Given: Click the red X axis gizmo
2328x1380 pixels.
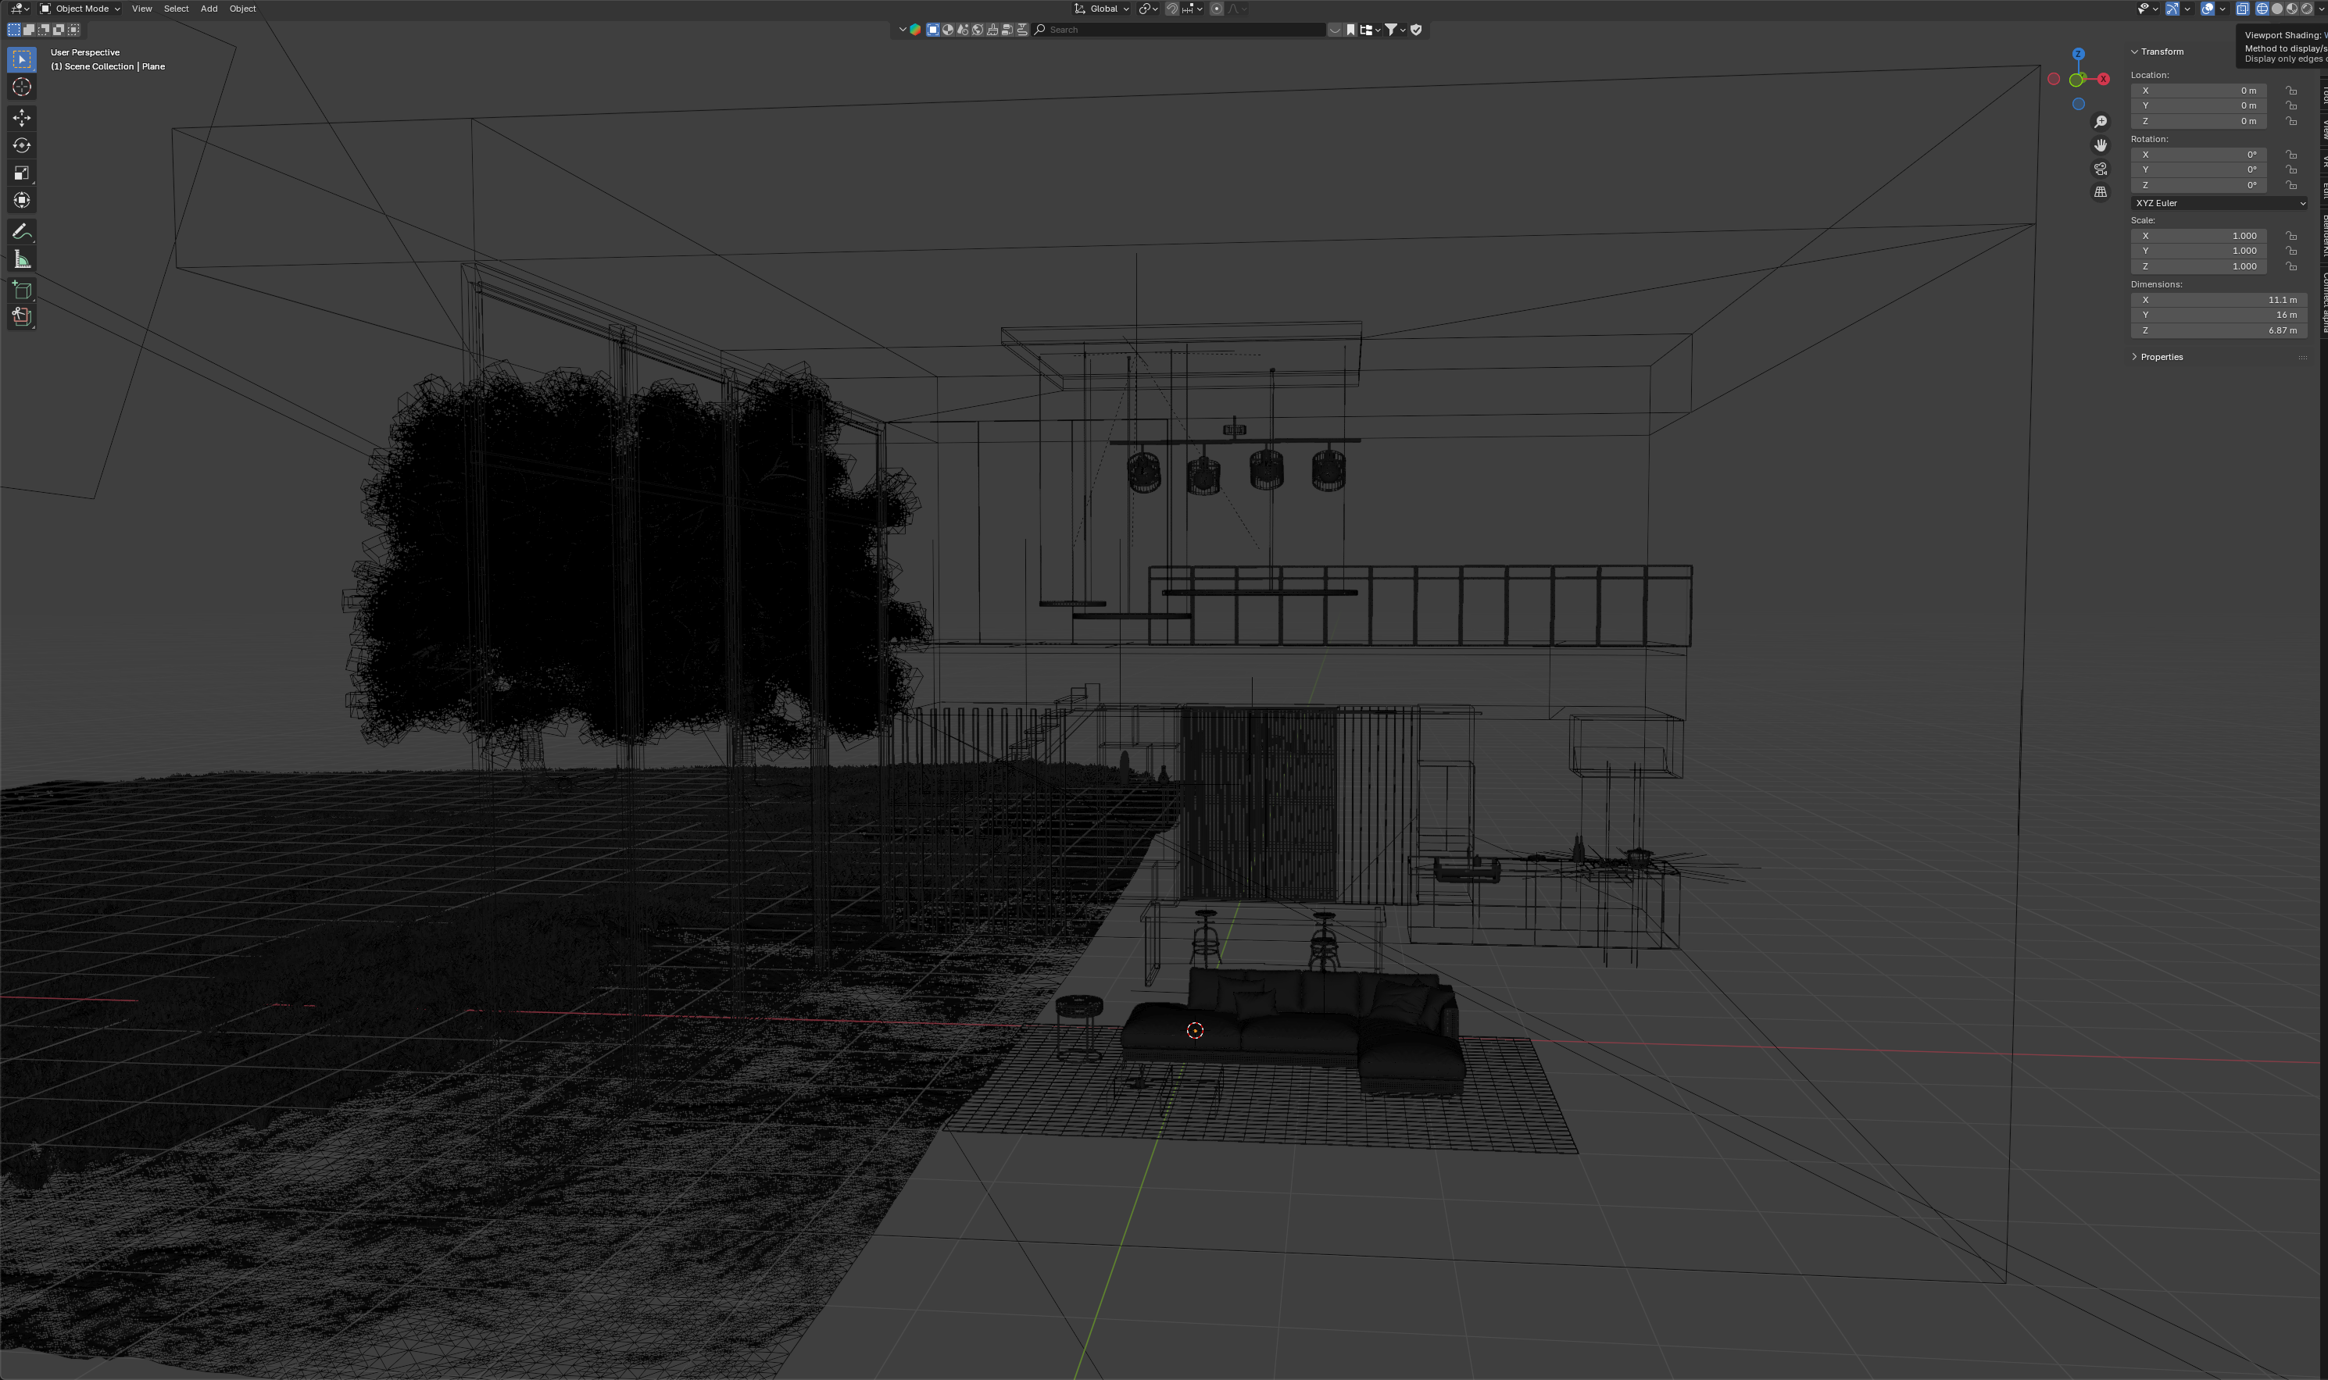Looking at the screenshot, I should 2103,79.
